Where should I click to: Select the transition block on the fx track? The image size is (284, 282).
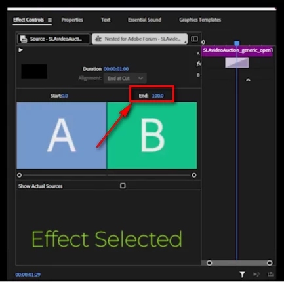pyautogui.click(x=237, y=62)
